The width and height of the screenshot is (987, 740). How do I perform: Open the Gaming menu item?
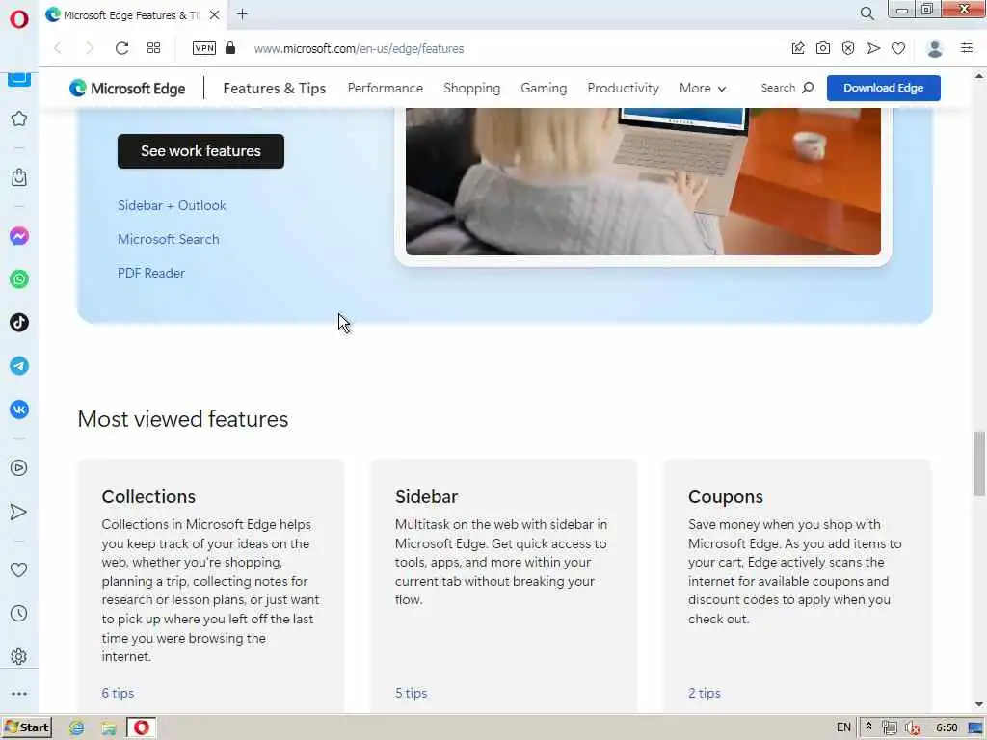tap(544, 88)
